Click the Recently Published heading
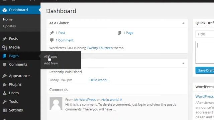Image resolution: width=214 pixels, height=120 pixels. click(66, 72)
